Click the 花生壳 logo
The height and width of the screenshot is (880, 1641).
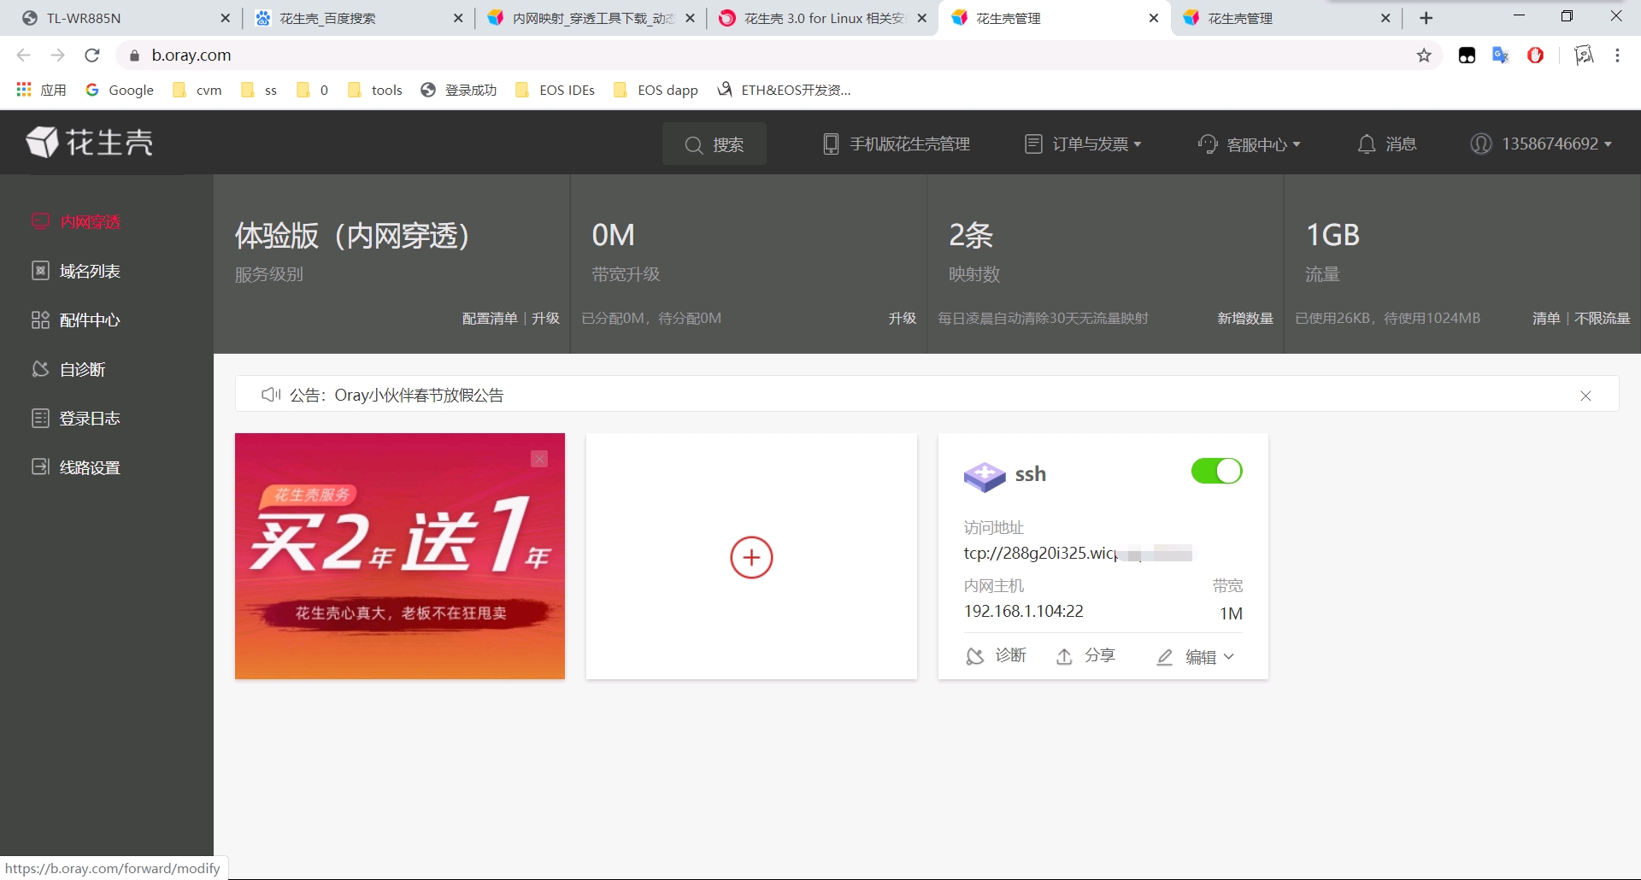(90, 143)
